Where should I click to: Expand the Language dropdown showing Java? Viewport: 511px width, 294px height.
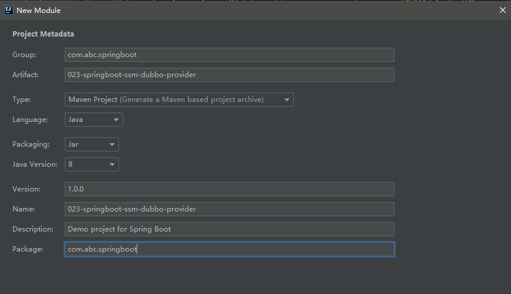point(94,120)
